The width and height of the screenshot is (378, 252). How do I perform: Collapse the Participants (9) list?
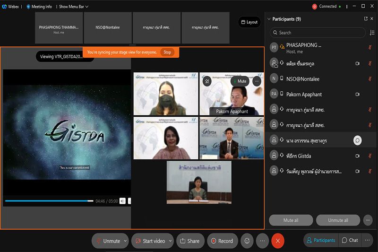tap(269, 19)
